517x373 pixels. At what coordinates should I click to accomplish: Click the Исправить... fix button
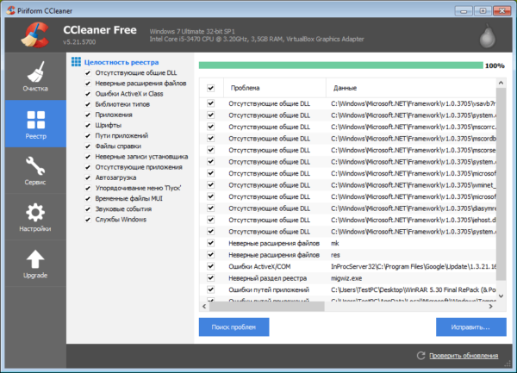(470, 327)
